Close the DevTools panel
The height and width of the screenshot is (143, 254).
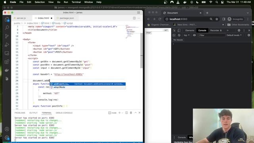[x=249, y=31]
